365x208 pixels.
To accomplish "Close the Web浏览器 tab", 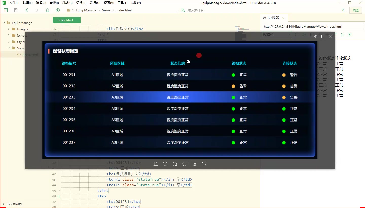I will pyautogui.click(x=283, y=18).
